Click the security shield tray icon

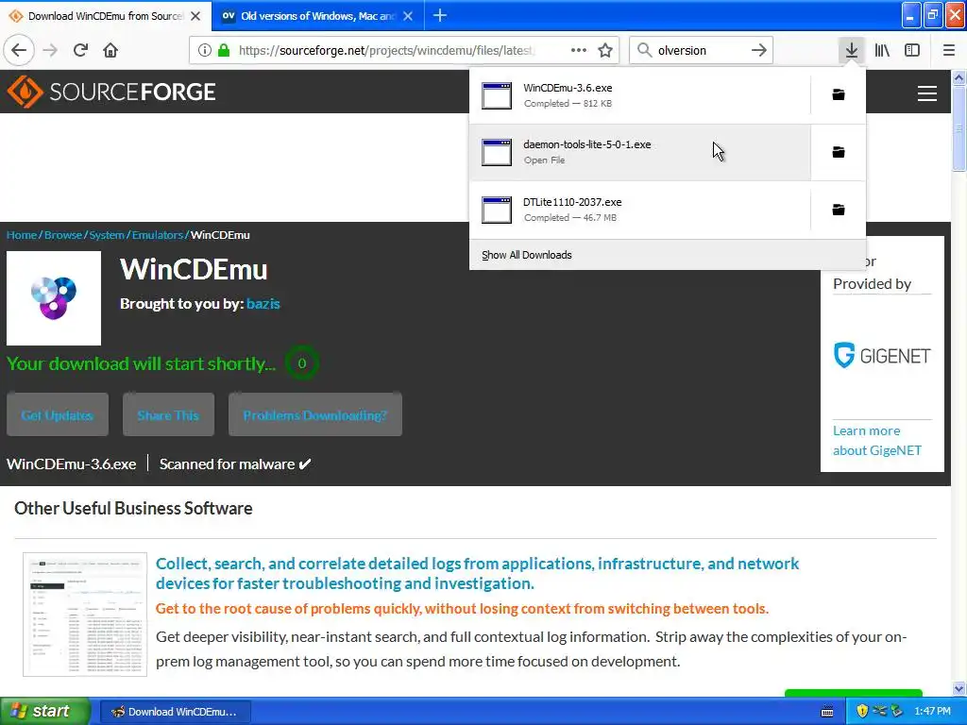pos(862,712)
